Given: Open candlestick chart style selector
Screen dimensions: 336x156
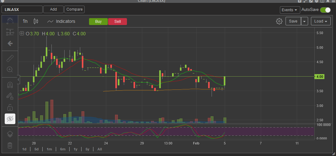Looking at the screenshot, I should click(x=36, y=21).
